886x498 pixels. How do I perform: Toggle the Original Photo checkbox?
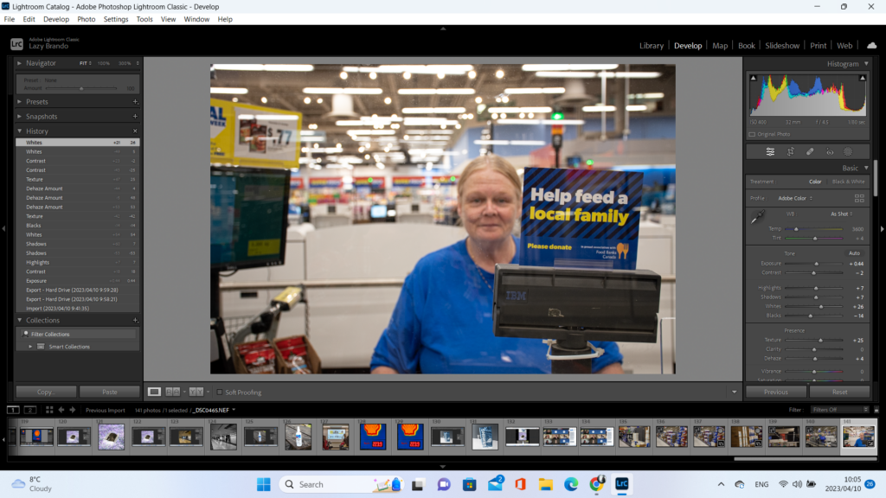pos(751,134)
